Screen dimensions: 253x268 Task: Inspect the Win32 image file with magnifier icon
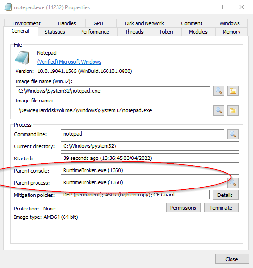(219, 91)
